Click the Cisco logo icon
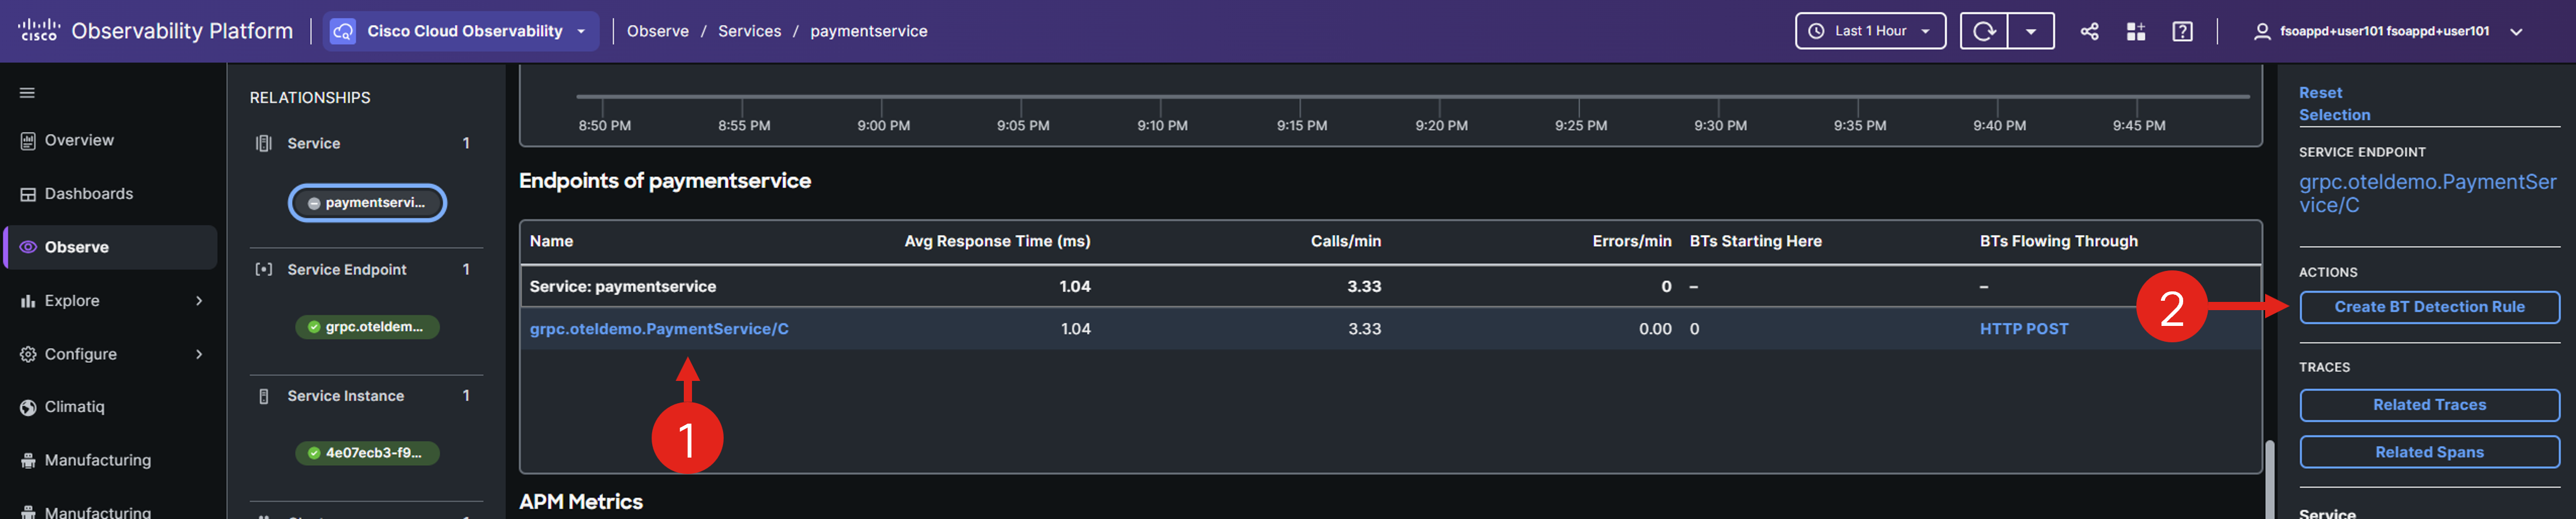Image resolution: width=2576 pixels, height=519 pixels. coord(39,30)
